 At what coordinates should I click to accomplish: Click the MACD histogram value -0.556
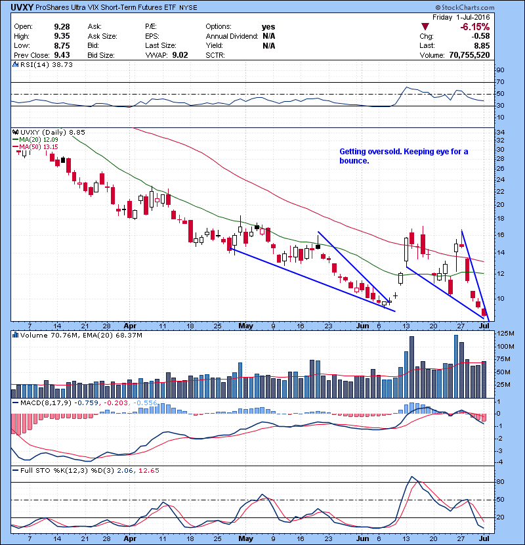pos(144,403)
